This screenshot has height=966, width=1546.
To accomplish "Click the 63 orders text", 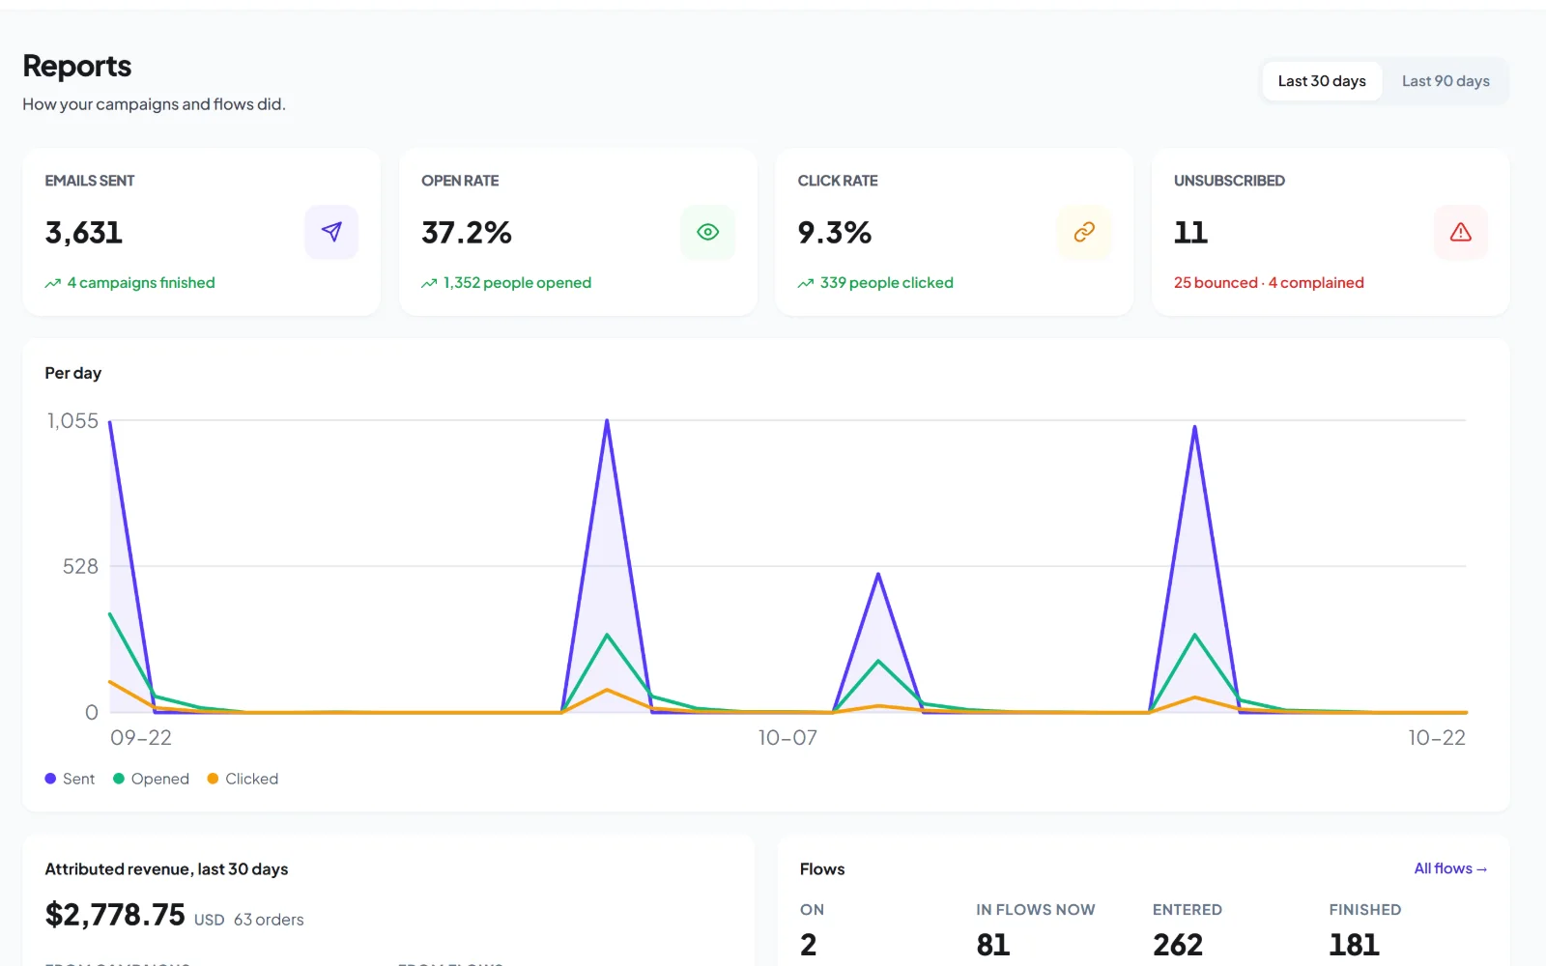I will (x=269, y=920).
